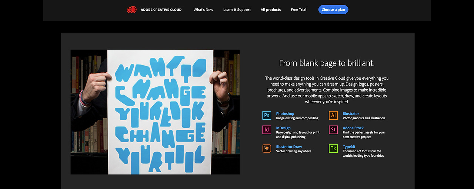The width and height of the screenshot is (474, 189).
Task: Open the Illustrator product link
Action: point(351,114)
